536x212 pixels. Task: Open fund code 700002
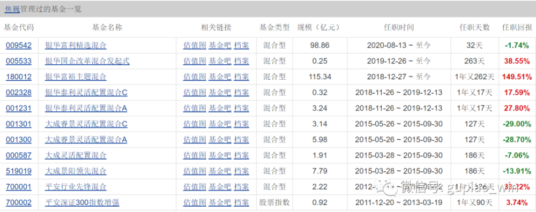click(18, 203)
